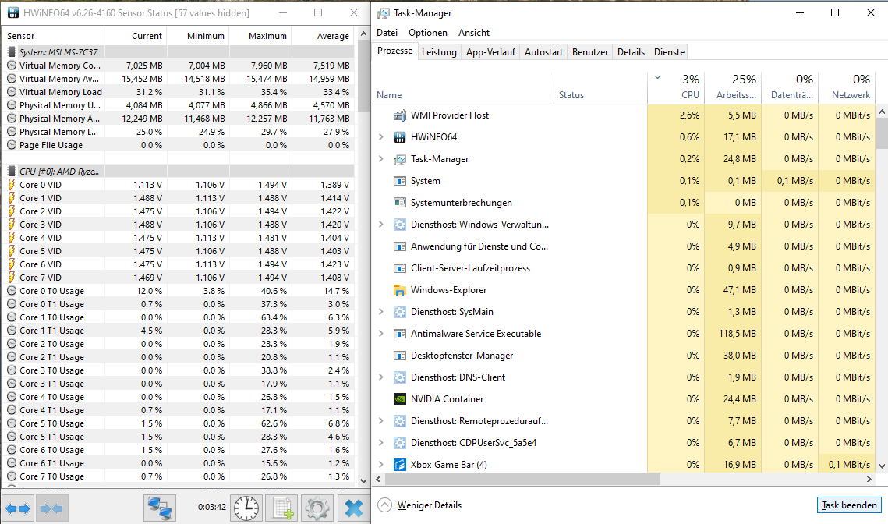Click CPU [#0] AMD Ryzen chip icon

pos(12,171)
